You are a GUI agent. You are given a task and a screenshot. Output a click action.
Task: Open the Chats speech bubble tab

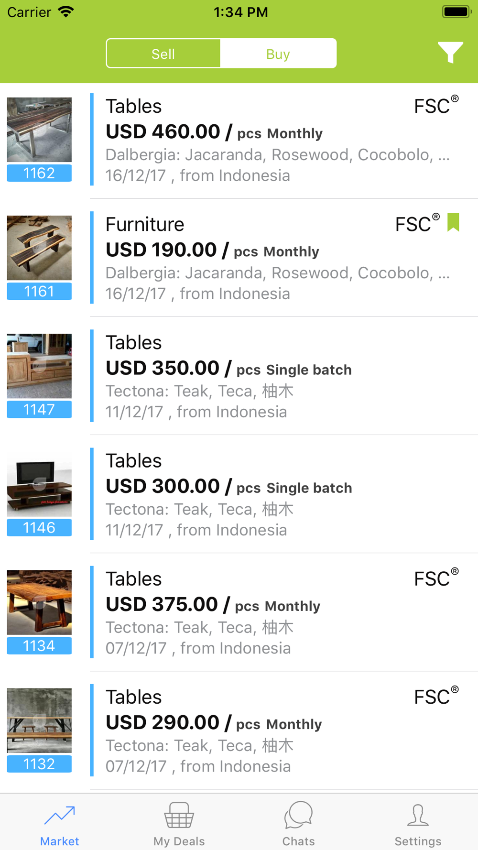point(298,824)
